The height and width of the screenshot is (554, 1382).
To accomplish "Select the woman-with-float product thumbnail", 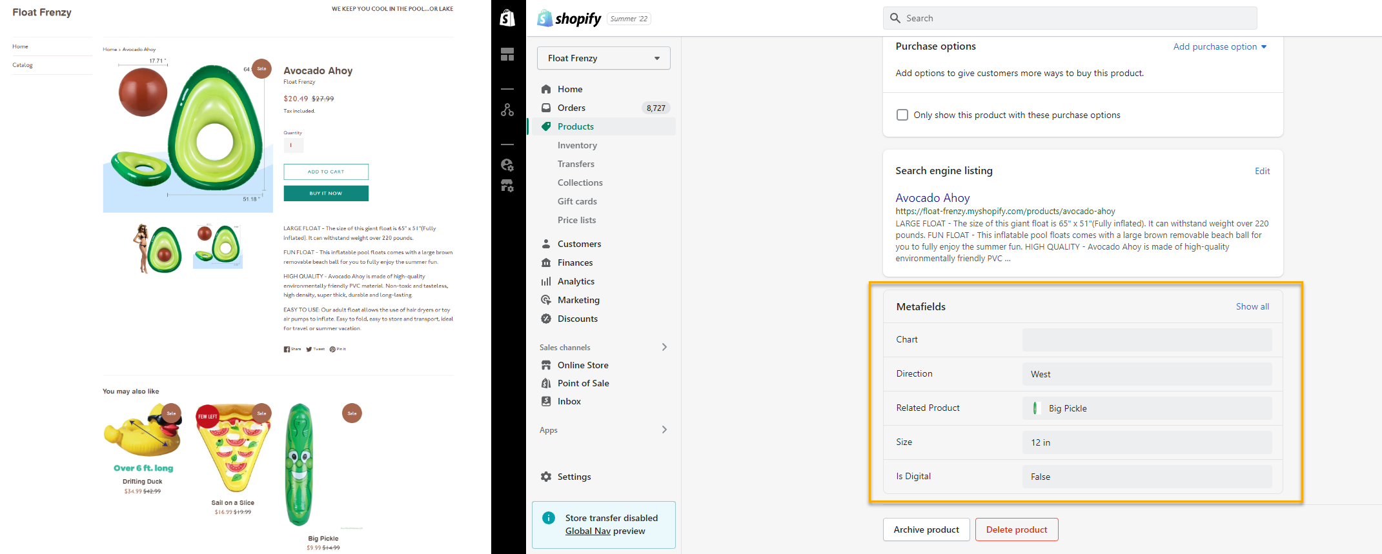I will pyautogui.click(x=157, y=248).
